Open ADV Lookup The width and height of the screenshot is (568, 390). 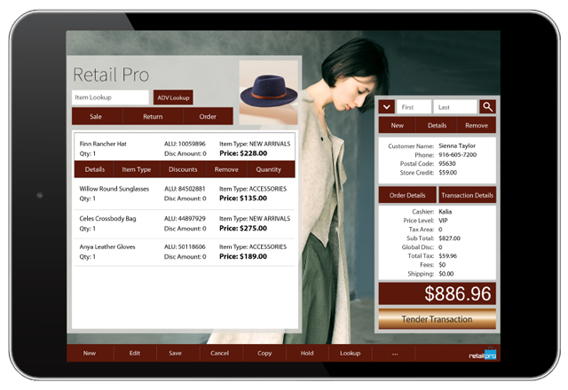point(173,97)
